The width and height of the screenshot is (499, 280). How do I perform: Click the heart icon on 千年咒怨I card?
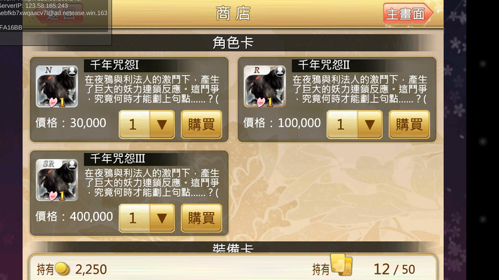pos(53,102)
